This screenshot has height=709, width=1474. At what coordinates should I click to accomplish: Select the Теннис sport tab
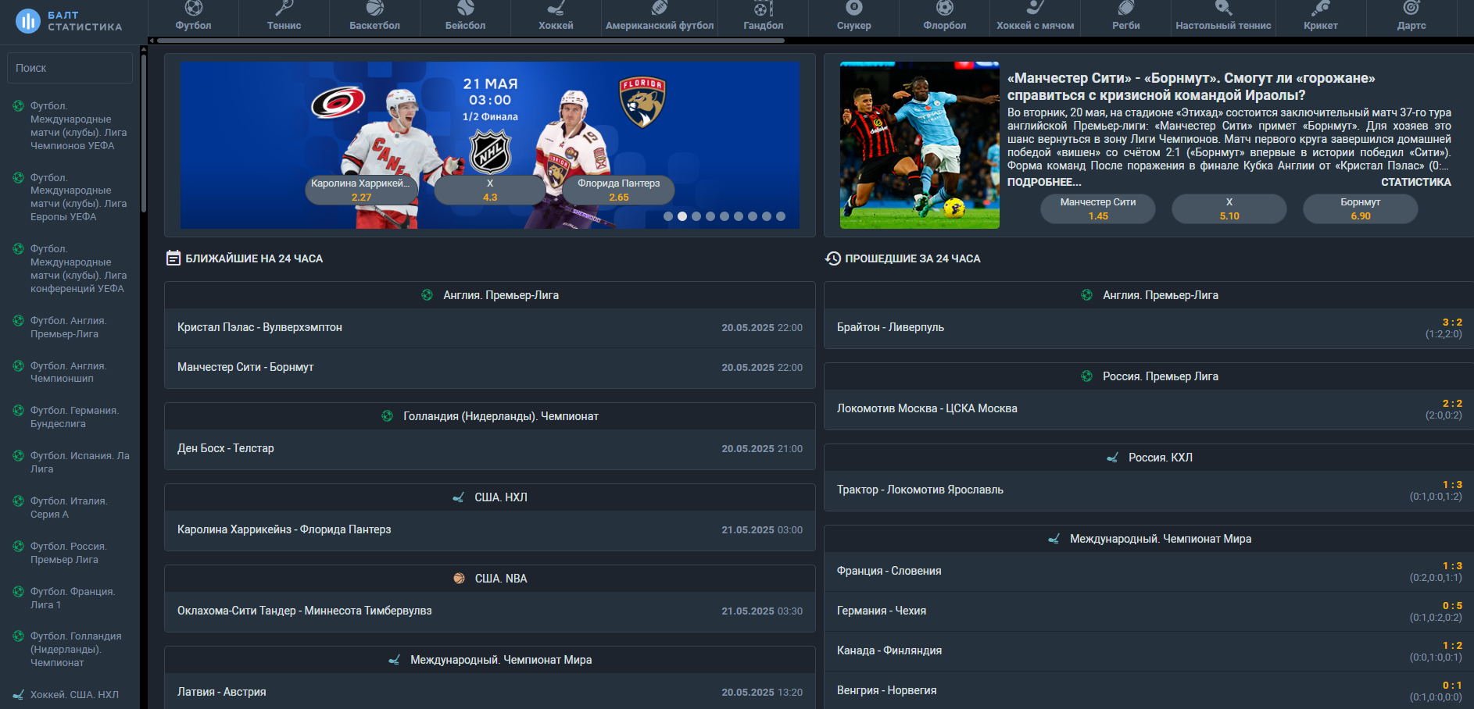coord(284,17)
